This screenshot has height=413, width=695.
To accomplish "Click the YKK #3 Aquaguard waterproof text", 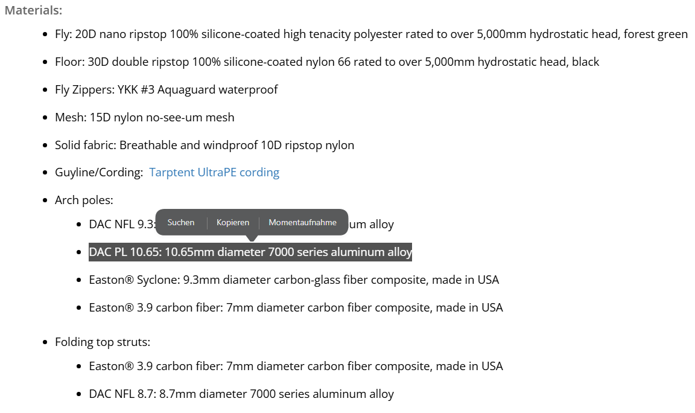I will pos(201,89).
